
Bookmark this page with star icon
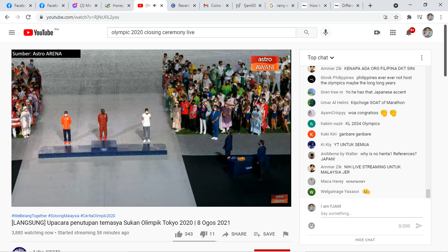(x=396, y=17)
